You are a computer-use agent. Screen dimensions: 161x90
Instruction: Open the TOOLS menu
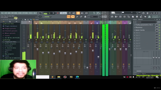coord(31,13)
